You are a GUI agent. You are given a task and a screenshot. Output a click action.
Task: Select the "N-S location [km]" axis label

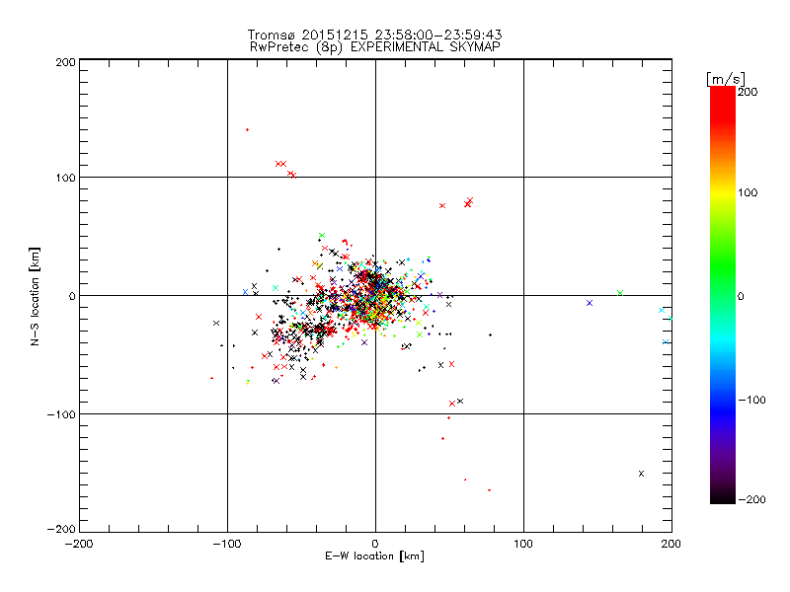35,296
